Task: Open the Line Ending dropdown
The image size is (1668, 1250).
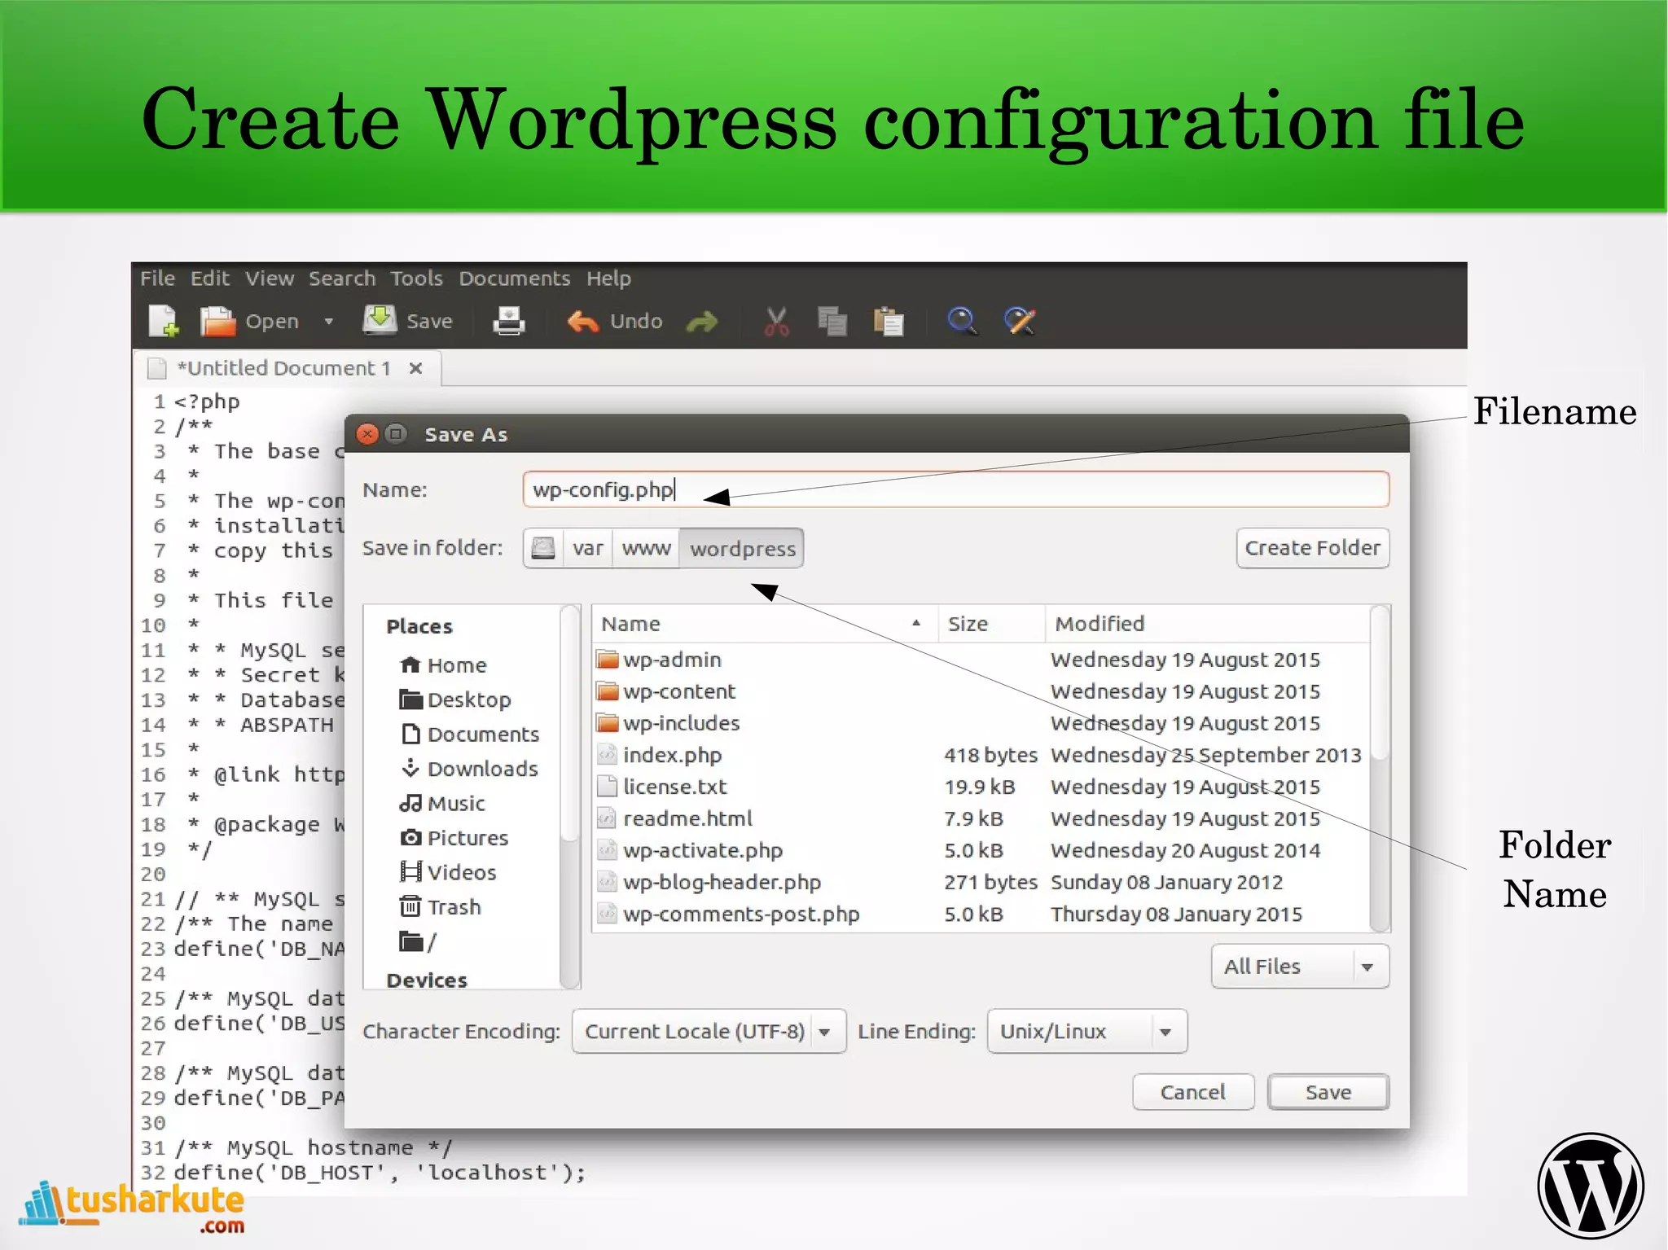Action: tap(1086, 1032)
